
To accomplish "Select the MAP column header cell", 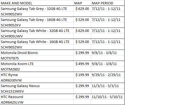I will [x=82, y=3].
